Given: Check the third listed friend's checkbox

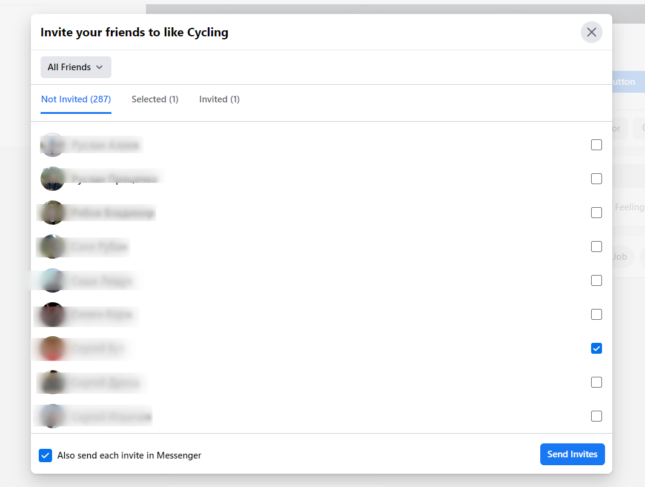Looking at the screenshot, I should coord(597,213).
